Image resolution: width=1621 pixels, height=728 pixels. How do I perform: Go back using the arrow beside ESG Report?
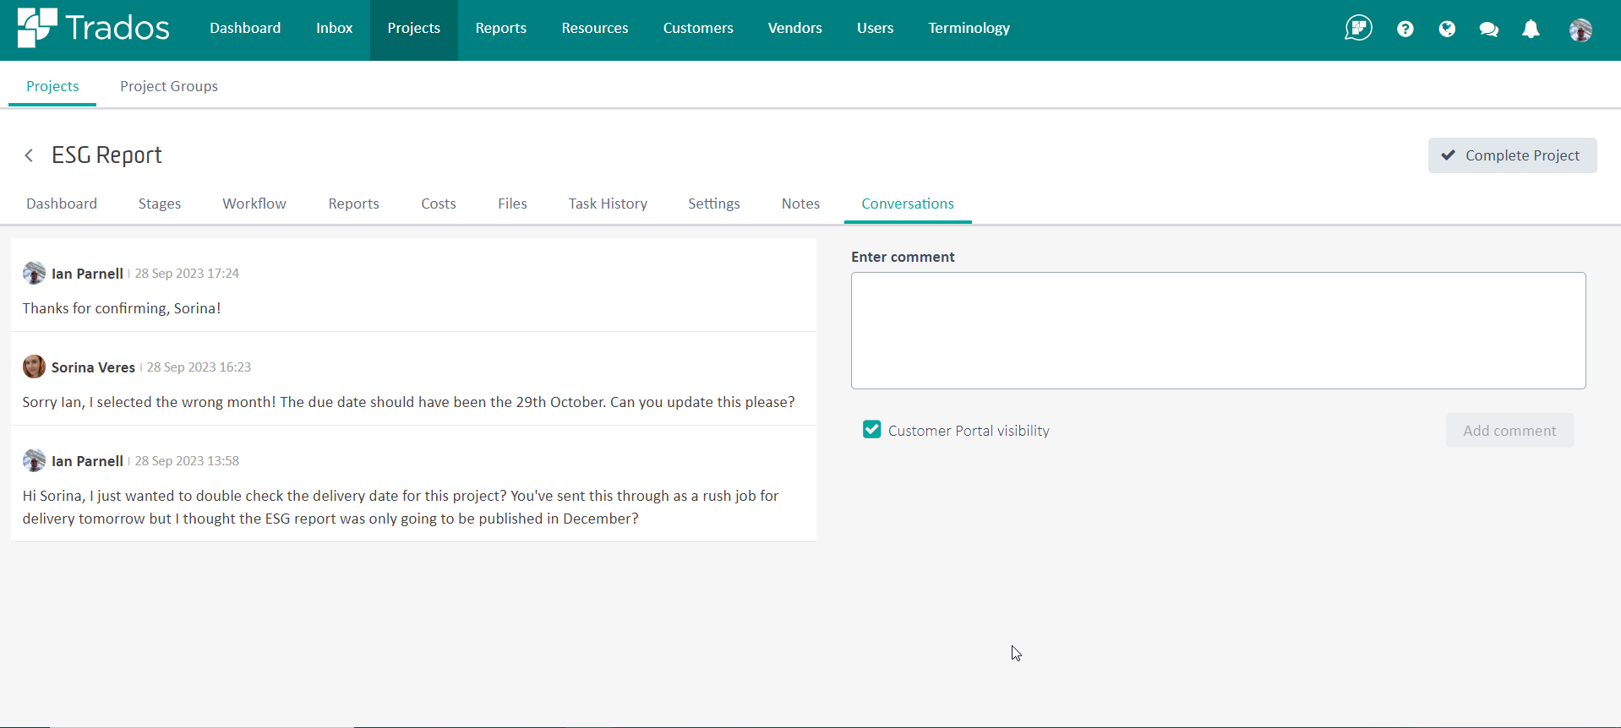point(30,155)
